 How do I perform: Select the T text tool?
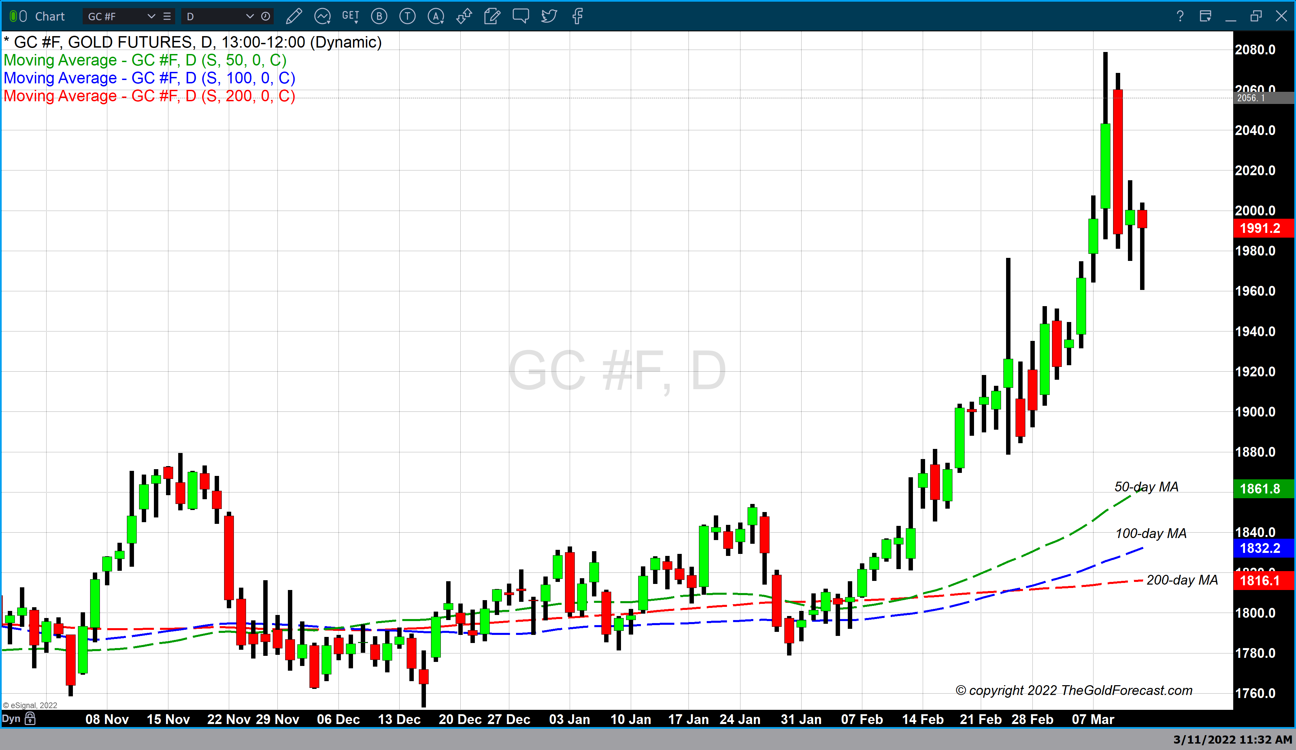coord(407,16)
